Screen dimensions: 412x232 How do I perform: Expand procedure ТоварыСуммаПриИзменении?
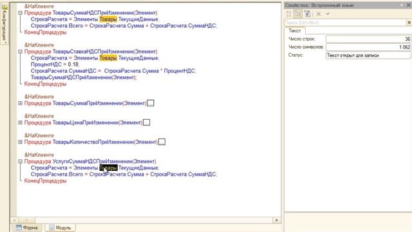[x=20, y=103]
